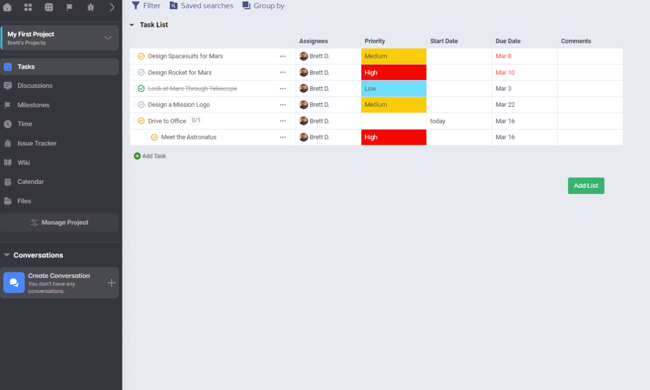The height and width of the screenshot is (390, 650).
Task: Change Low priority cell of Telescope task
Action: (x=394, y=89)
